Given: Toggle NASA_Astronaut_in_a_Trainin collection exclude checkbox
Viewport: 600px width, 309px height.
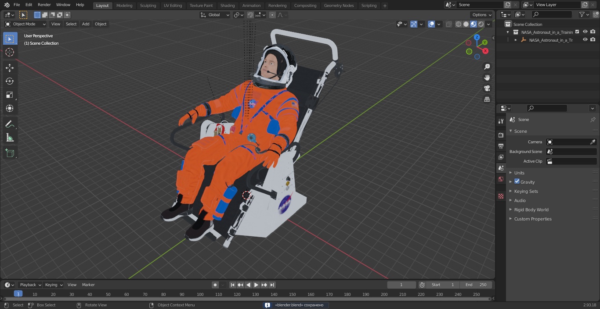Looking at the screenshot, I should [577, 32].
